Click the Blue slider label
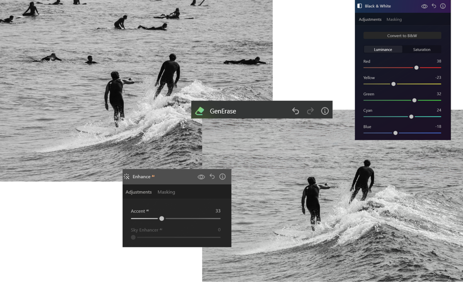 (x=367, y=127)
